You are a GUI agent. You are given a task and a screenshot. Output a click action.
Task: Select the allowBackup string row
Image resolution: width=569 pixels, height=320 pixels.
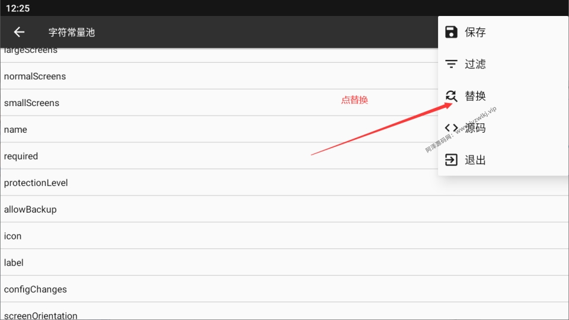[284, 209]
